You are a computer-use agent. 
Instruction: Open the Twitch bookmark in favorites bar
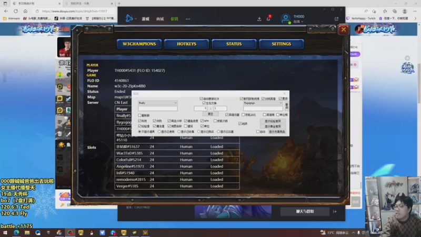pyautogui.click(x=361, y=18)
